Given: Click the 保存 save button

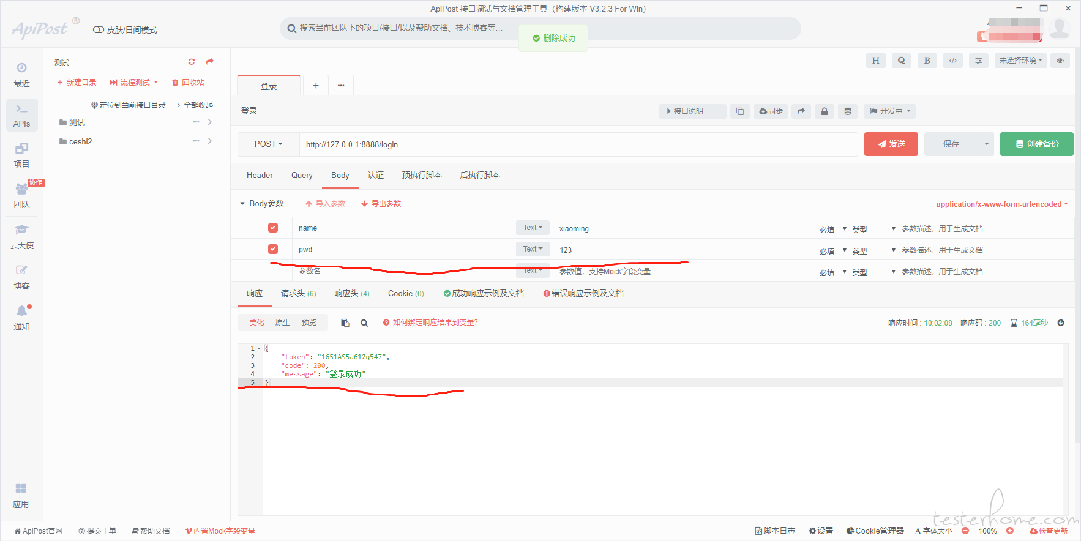Looking at the screenshot, I should pos(951,144).
